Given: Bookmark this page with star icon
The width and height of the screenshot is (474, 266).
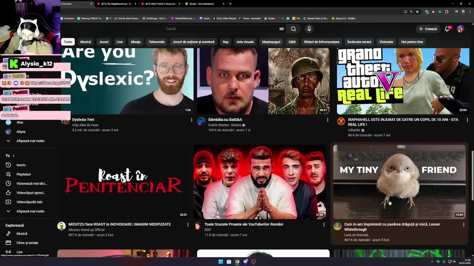Looking at the screenshot, I should click(417, 11).
